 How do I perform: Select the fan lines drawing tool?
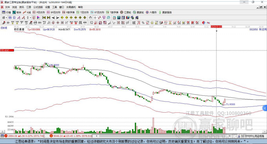click(96, 23)
